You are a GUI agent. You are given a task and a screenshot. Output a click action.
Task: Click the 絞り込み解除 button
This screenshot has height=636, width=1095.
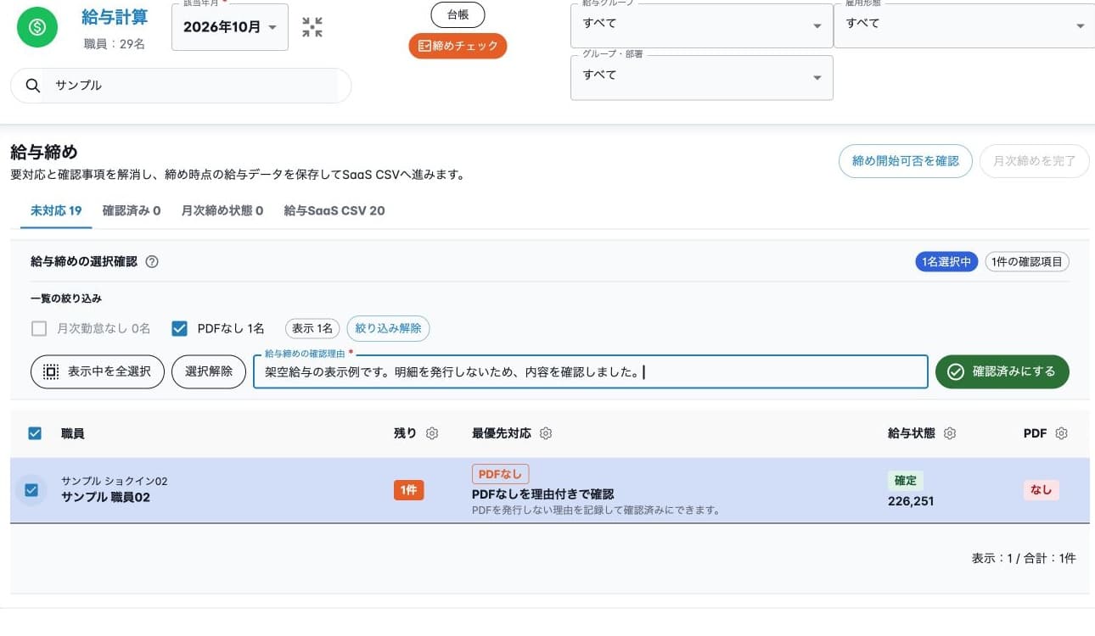[389, 328]
